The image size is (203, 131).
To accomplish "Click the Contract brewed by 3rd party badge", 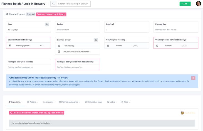I will 51,14.
